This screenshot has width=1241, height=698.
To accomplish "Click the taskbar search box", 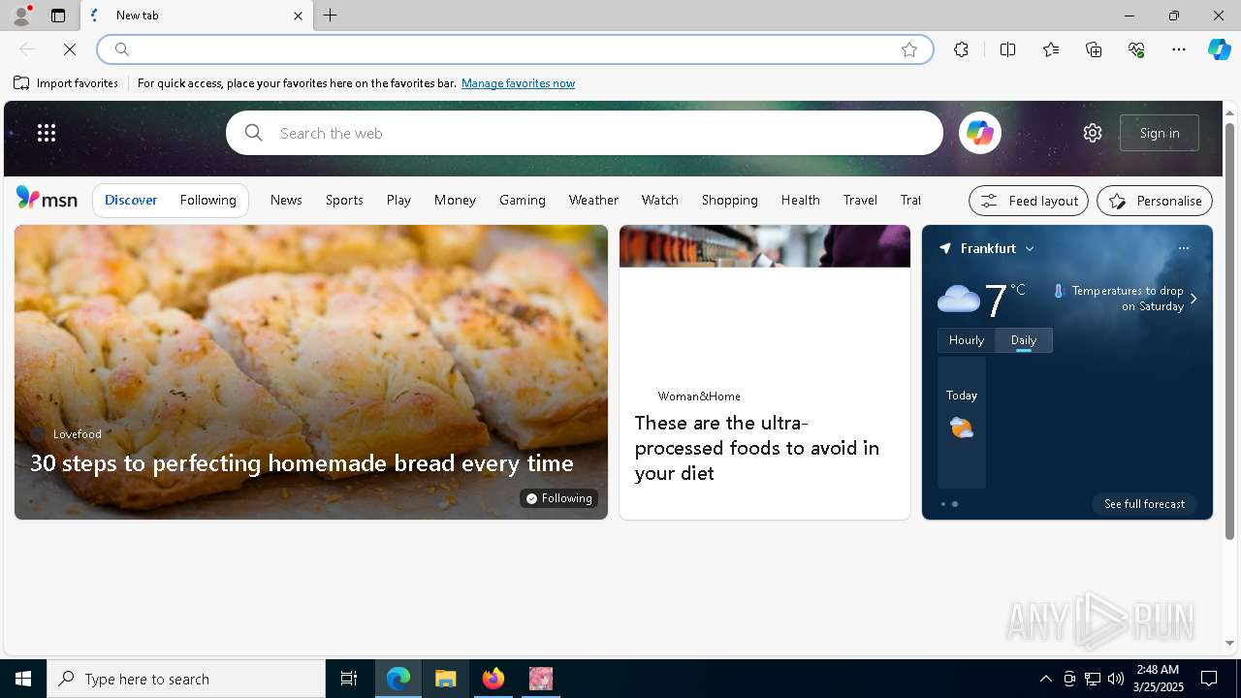I will (x=186, y=679).
